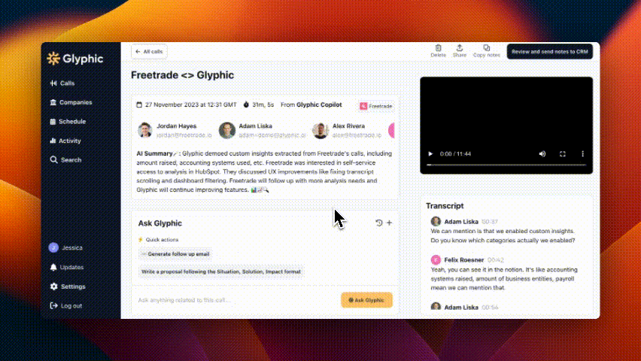Copy notes to clipboard
This screenshot has width=641, height=361.
[487, 51]
